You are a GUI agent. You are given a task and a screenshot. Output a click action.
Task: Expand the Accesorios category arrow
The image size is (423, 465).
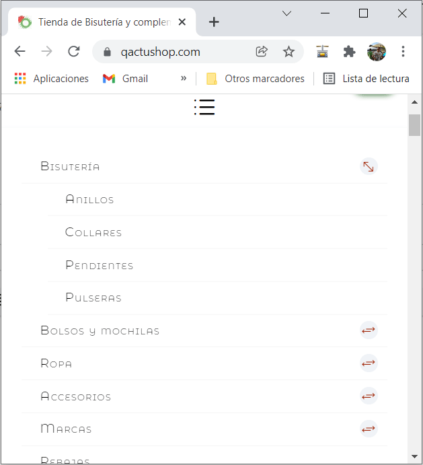coord(369,396)
